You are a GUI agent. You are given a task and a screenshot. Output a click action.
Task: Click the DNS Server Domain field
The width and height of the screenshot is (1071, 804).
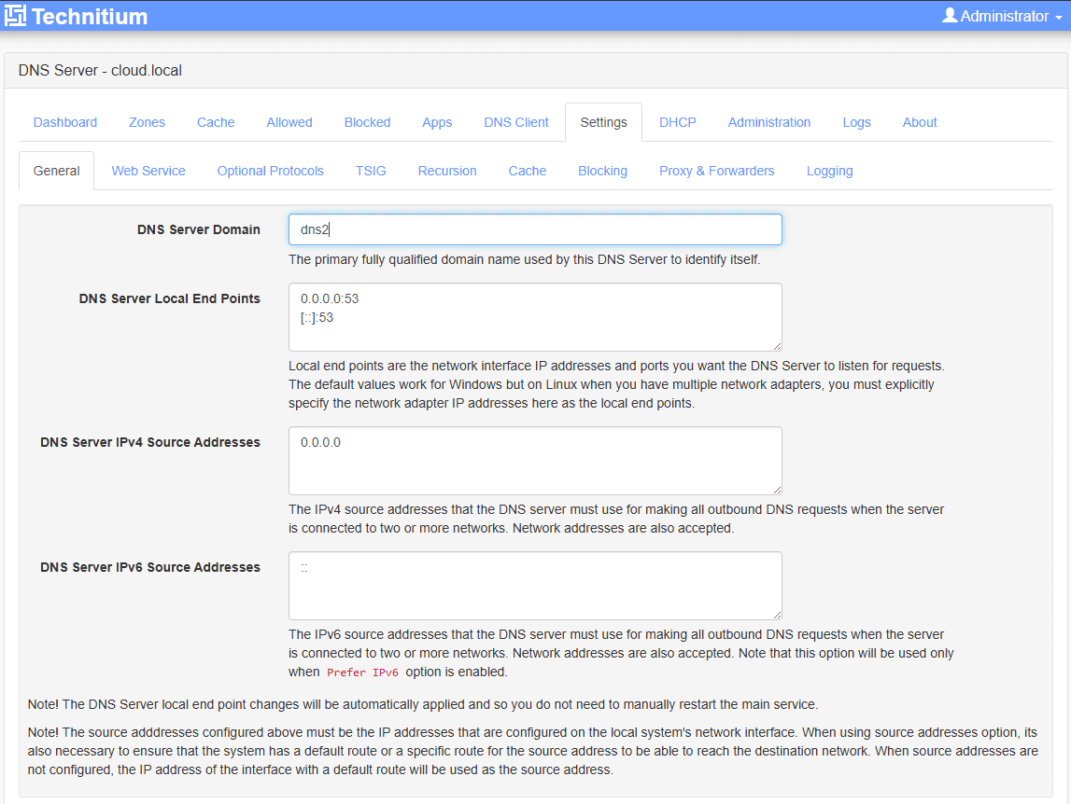[x=536, y=229]
